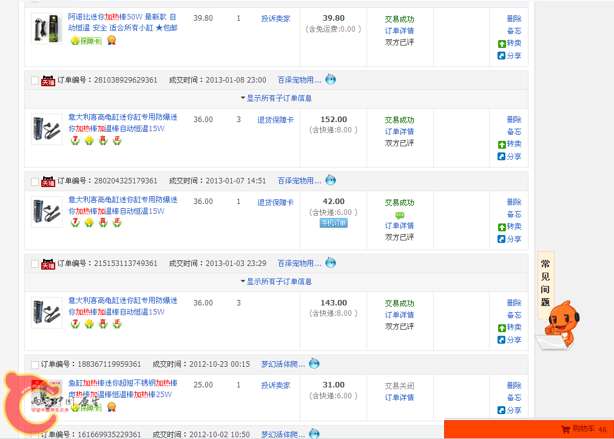Viewport: 614px width, 439px height.
Task: Expand 显示所有子订单信息 for order 215153113749361
Action: 278,281
